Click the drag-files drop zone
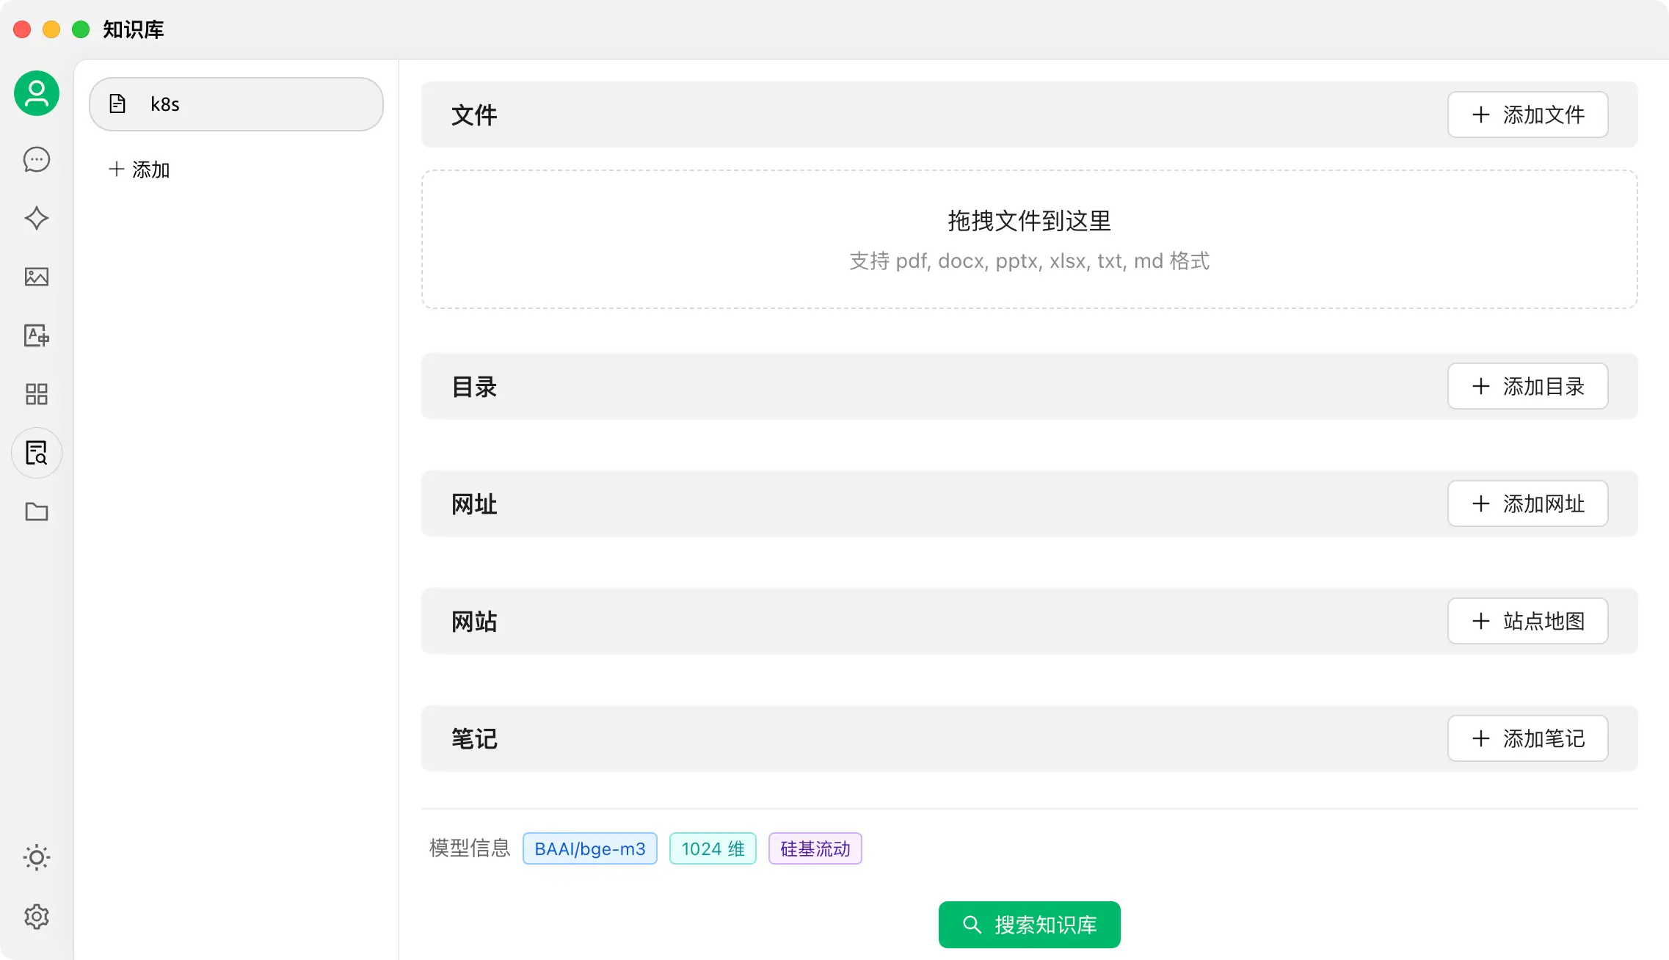The image size is (1669, 960). point(1030,239)
